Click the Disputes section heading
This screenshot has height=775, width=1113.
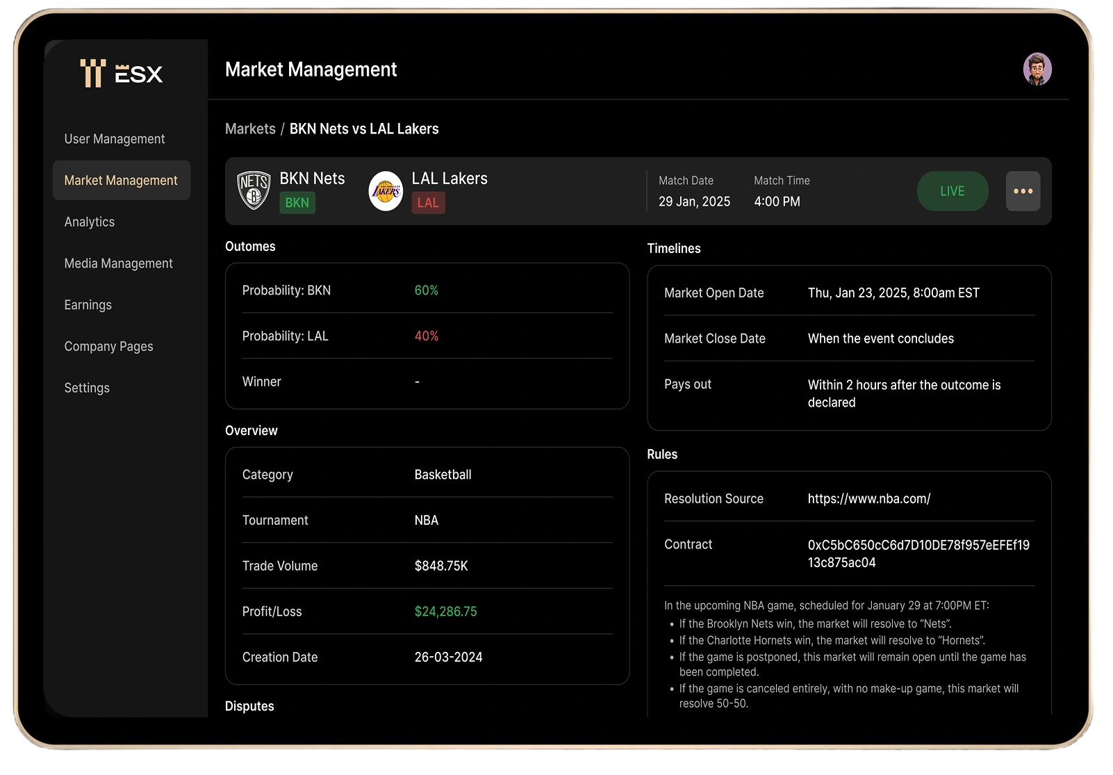(x=249, y=706)
